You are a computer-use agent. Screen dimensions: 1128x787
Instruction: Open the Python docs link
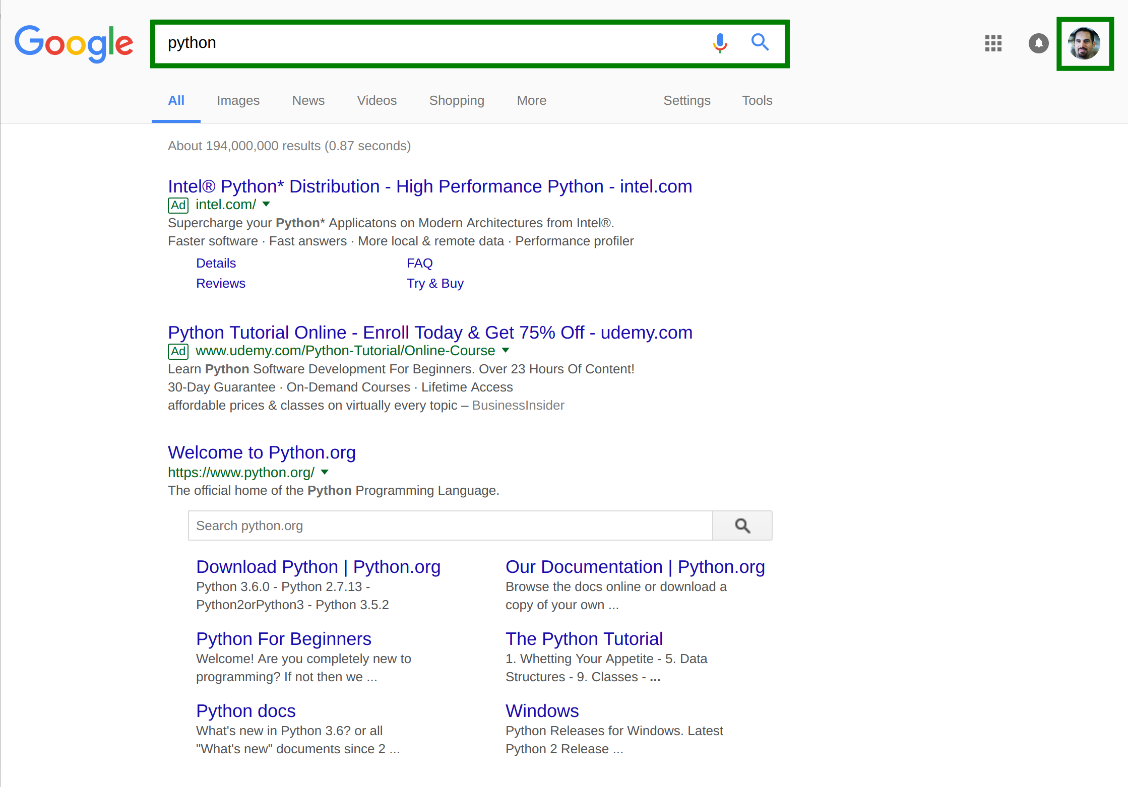click(245, 711)
